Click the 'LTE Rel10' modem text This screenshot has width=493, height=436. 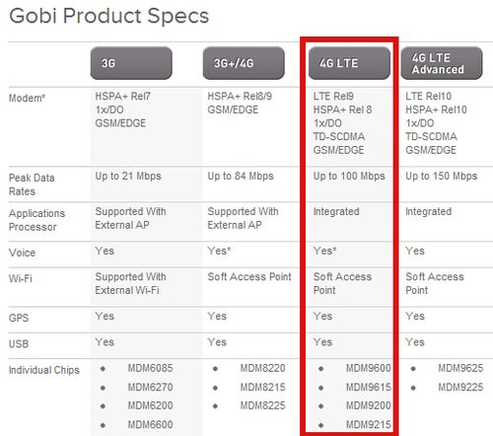point(428,97)
